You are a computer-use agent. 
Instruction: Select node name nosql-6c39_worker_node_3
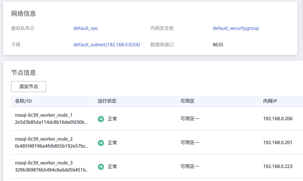[44, 163]
